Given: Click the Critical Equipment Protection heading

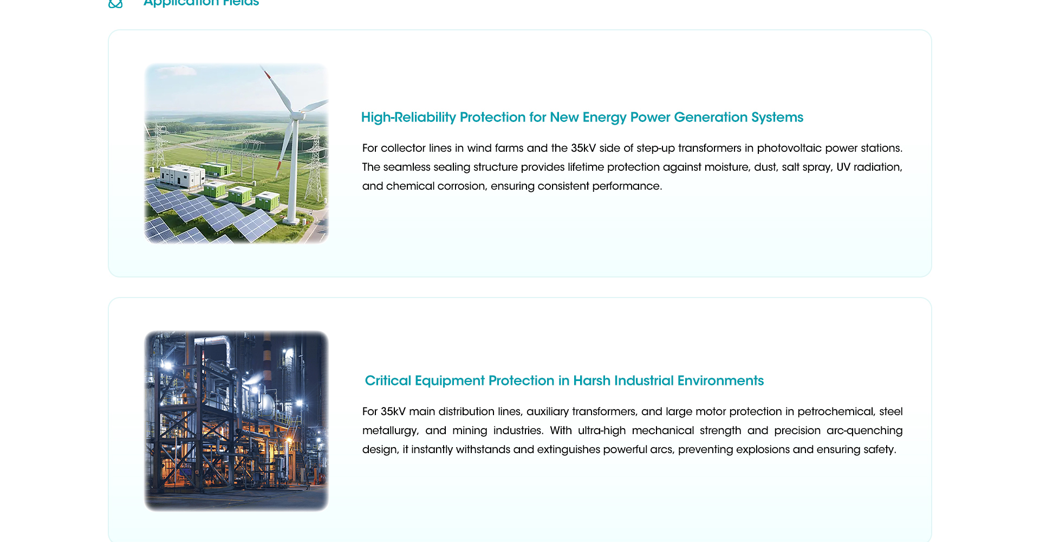Looking at the screenshot, I should coord(564,380).
